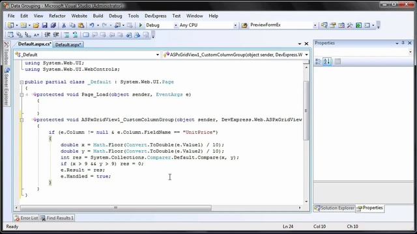Open the PreviewFormEx find combo box
Screen dimensions: 417x234
tap(315, 25)
